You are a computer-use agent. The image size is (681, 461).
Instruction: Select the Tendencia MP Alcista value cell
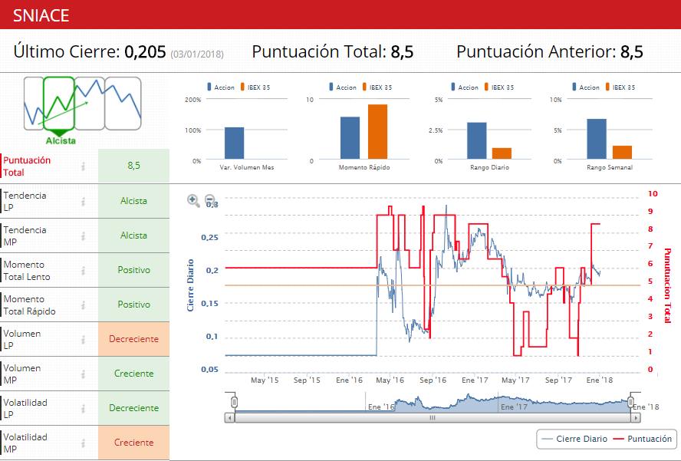coord(133,235)
